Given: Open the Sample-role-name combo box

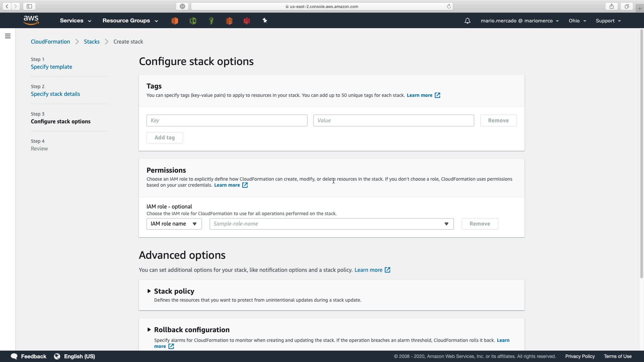Looking at the screenshot, I should [x=331, y=224].
